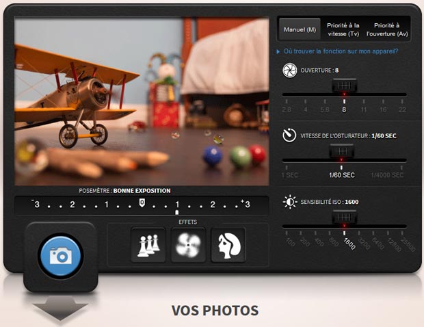Click the gray down arrow above Vos Photos
424x327 pixels.
pyautogui.click(x=60, y=308)
